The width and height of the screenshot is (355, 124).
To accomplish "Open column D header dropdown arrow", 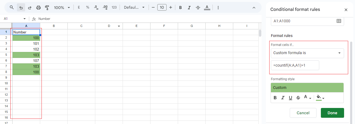I will (119, 26).
